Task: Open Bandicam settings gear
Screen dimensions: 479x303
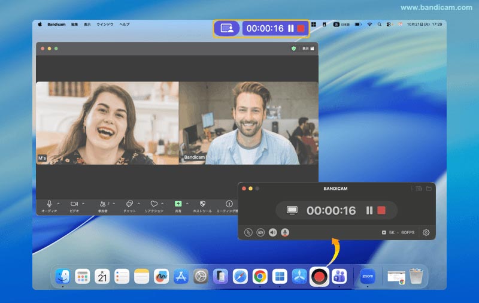Action: point(426,232)
